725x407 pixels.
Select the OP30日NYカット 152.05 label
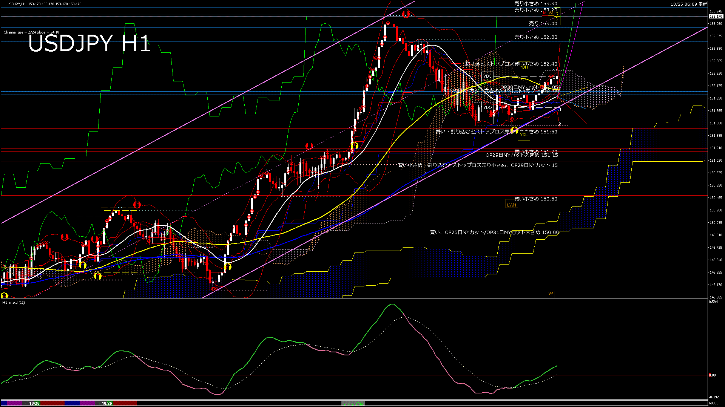[530, 87]
